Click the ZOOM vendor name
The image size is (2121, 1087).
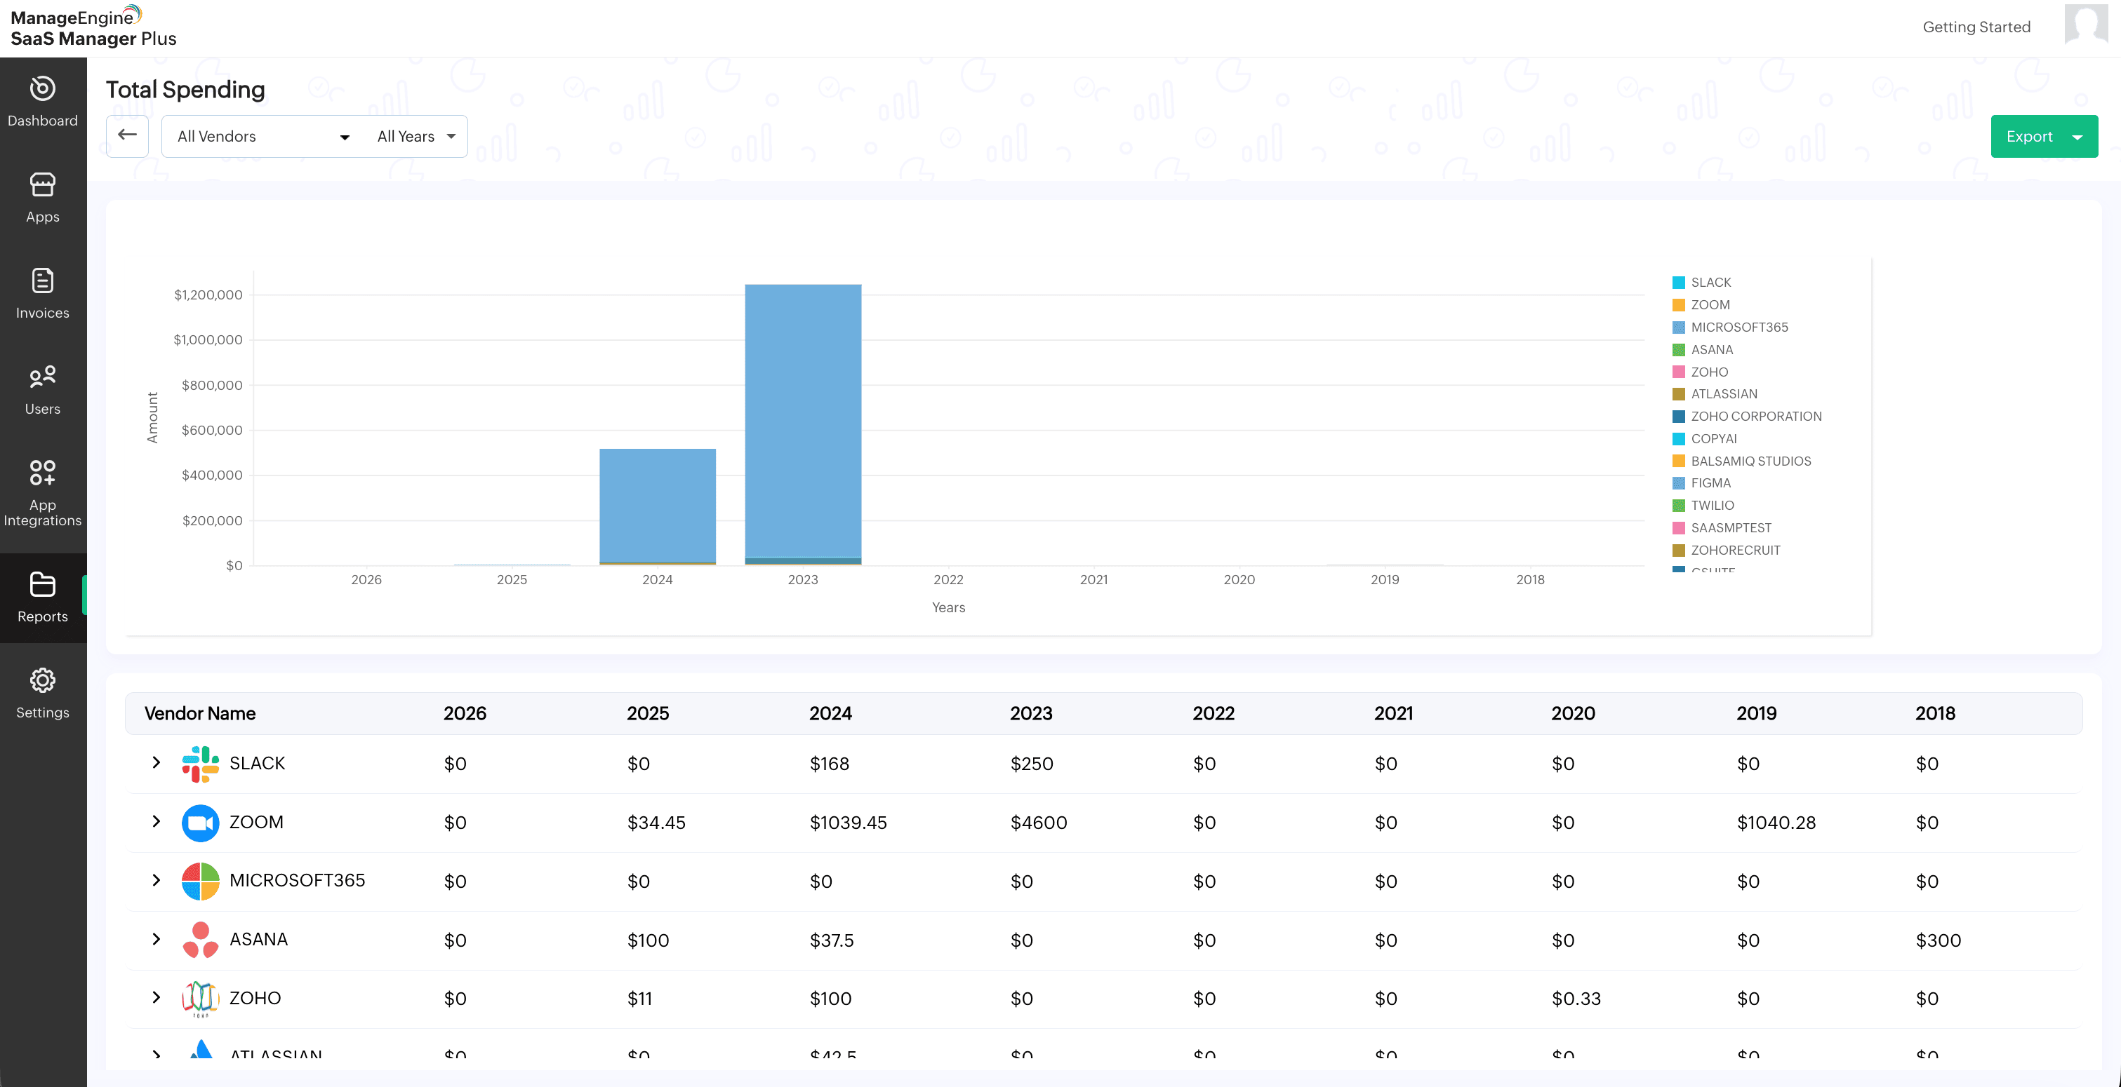click(256, 822)
